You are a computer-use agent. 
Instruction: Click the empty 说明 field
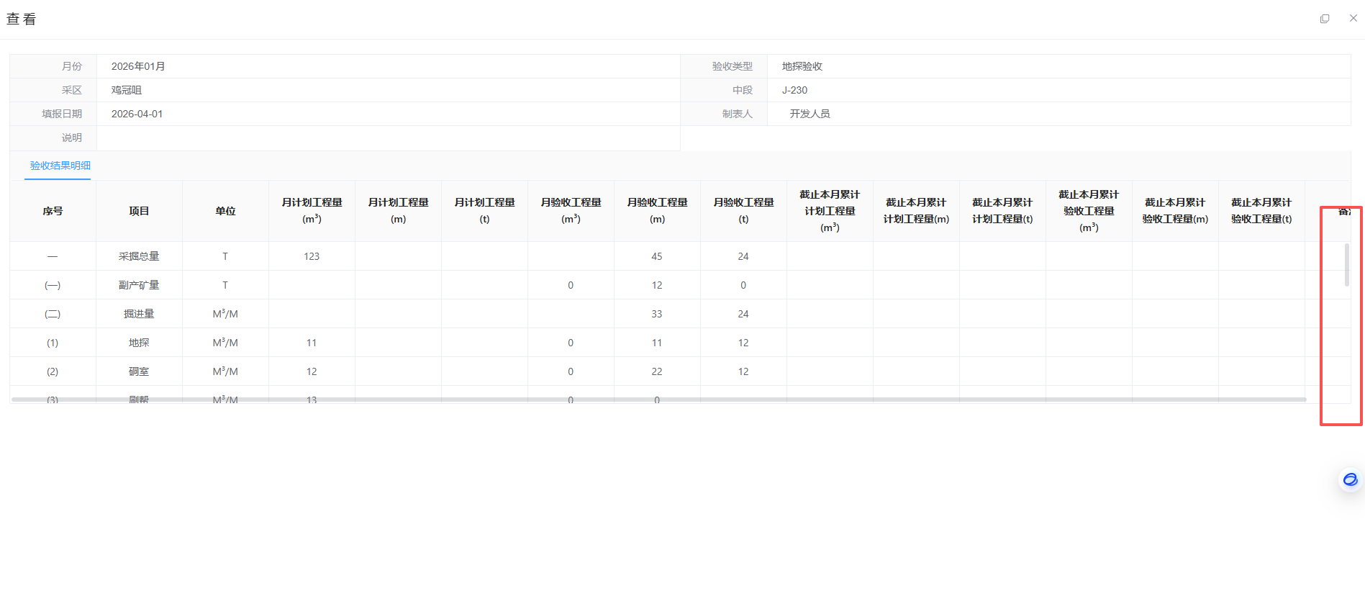(x=389, y=137)
